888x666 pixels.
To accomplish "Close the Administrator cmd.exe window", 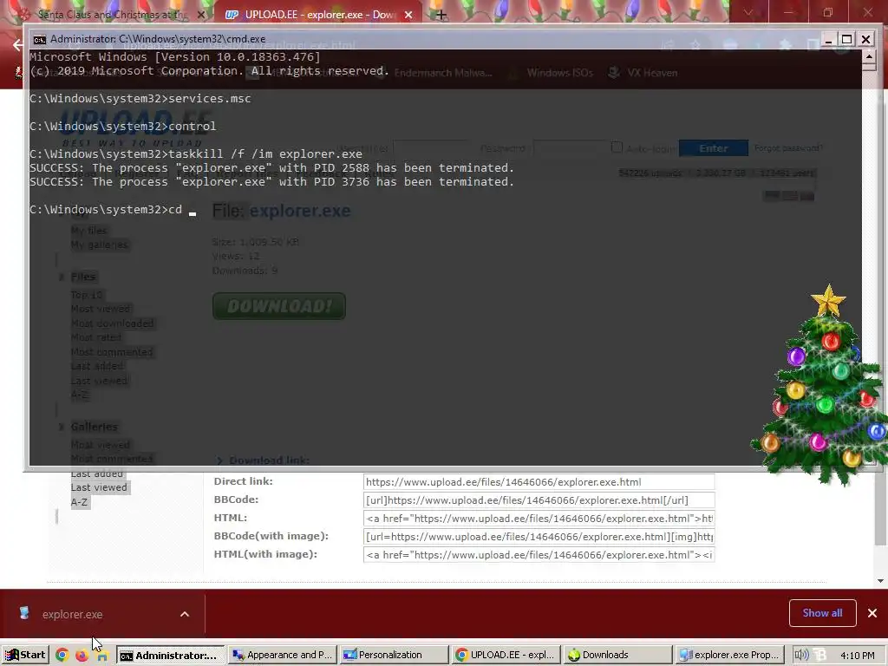I will [866, 39].
